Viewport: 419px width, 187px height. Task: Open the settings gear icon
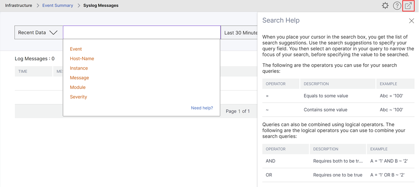tap(385, 5)
